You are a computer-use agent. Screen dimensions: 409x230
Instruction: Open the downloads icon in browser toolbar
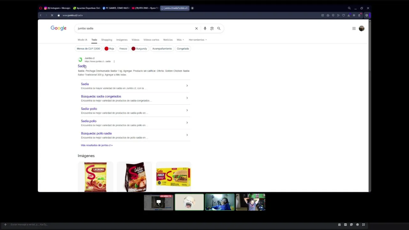click(x=349, y=15)
